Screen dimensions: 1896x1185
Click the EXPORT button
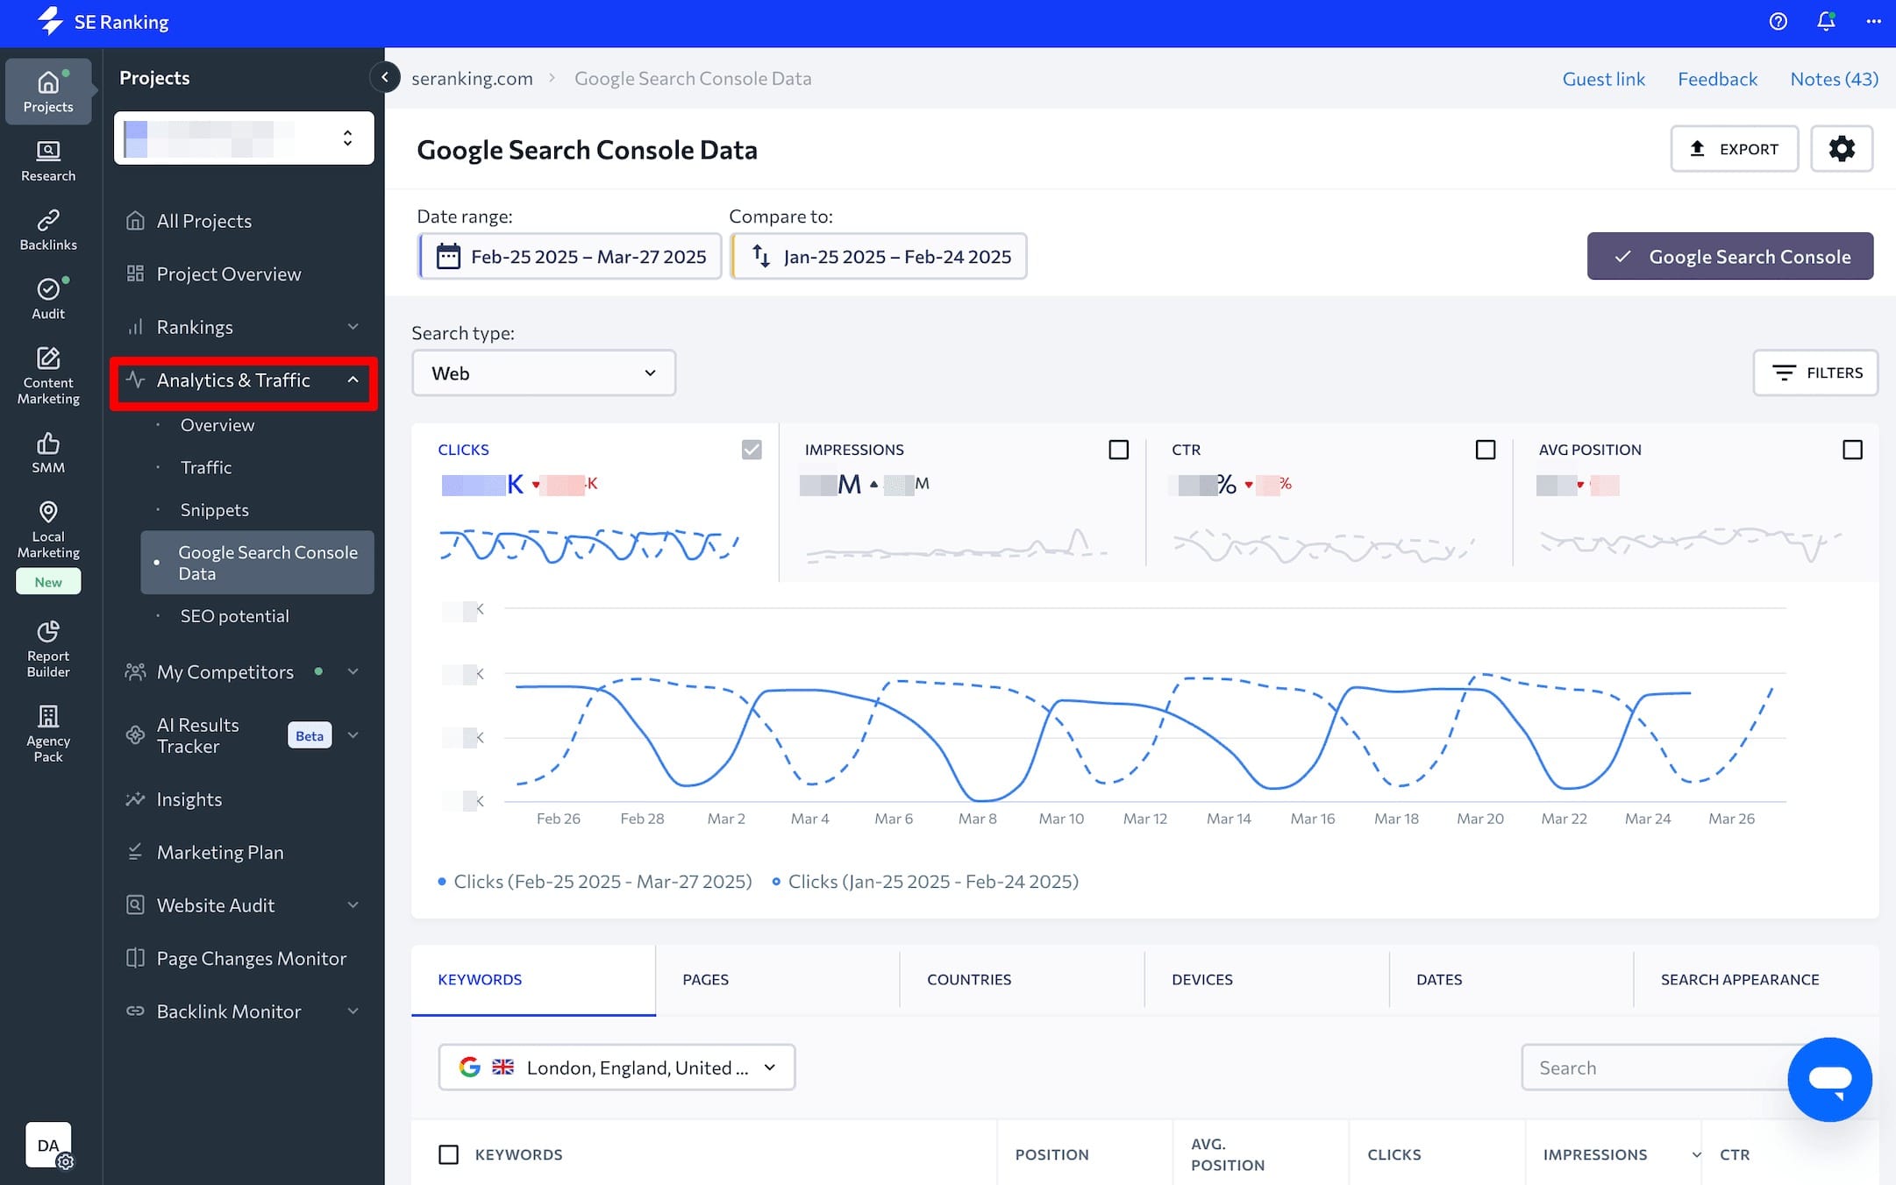[x=1734, y=148]
